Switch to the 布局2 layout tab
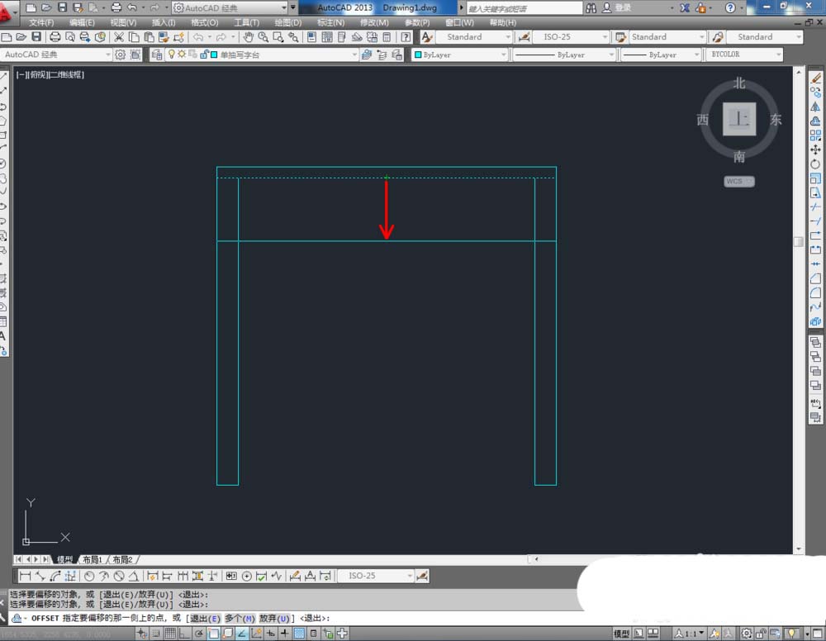This screenshot has height=641, width=826. (x=122, y=559)
